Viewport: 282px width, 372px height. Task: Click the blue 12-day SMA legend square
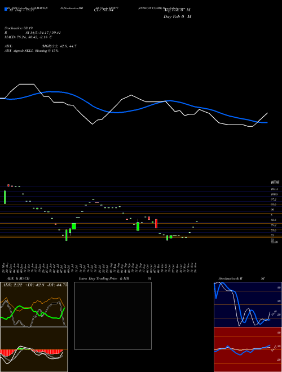(6, 9)
